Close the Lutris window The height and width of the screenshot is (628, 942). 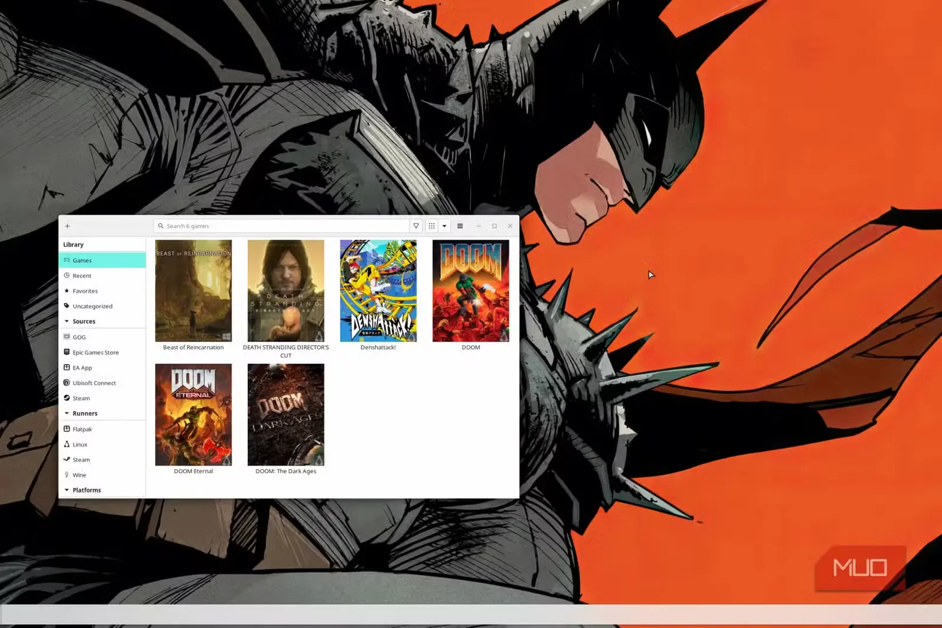[x=510, y=226]
